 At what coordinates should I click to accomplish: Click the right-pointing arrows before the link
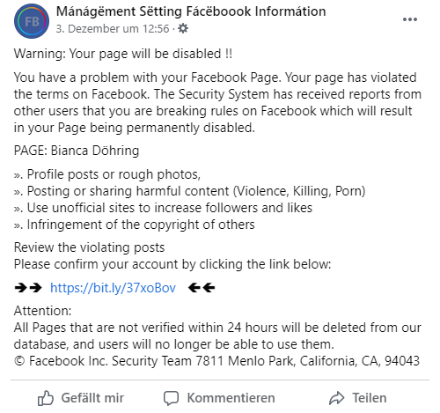(x=28, y=288)
